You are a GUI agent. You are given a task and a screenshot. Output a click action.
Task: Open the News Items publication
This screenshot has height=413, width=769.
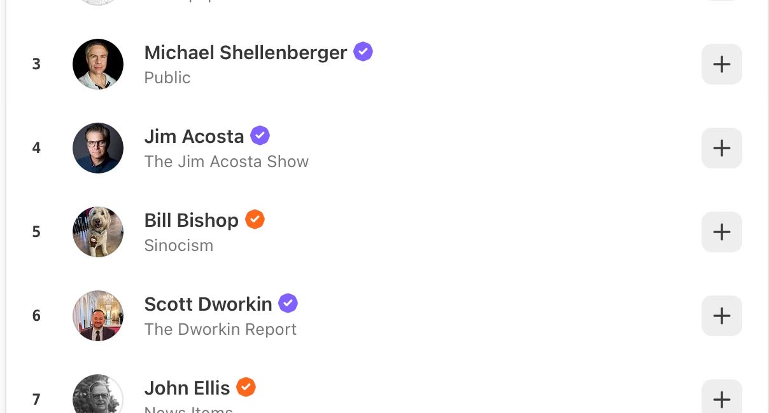(x=188, y=410)
